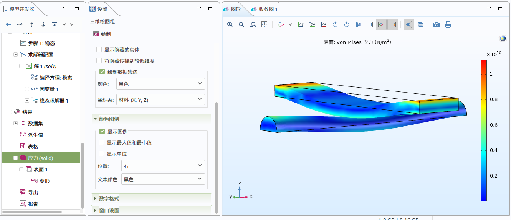Enable 显示最大值和最小值 checkbox

101,142
